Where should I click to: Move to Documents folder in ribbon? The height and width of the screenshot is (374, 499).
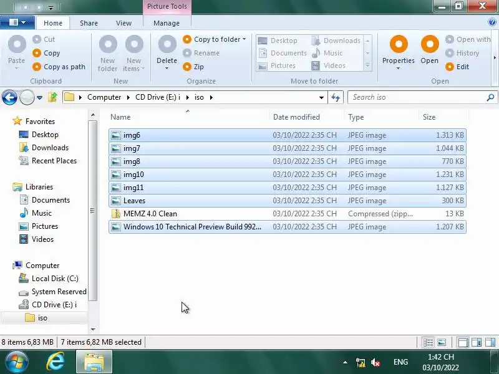tap(283, 53)
